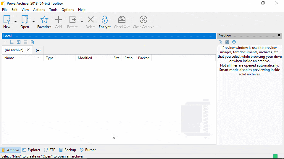Toggle the Preview panel pin

[279, 36]
